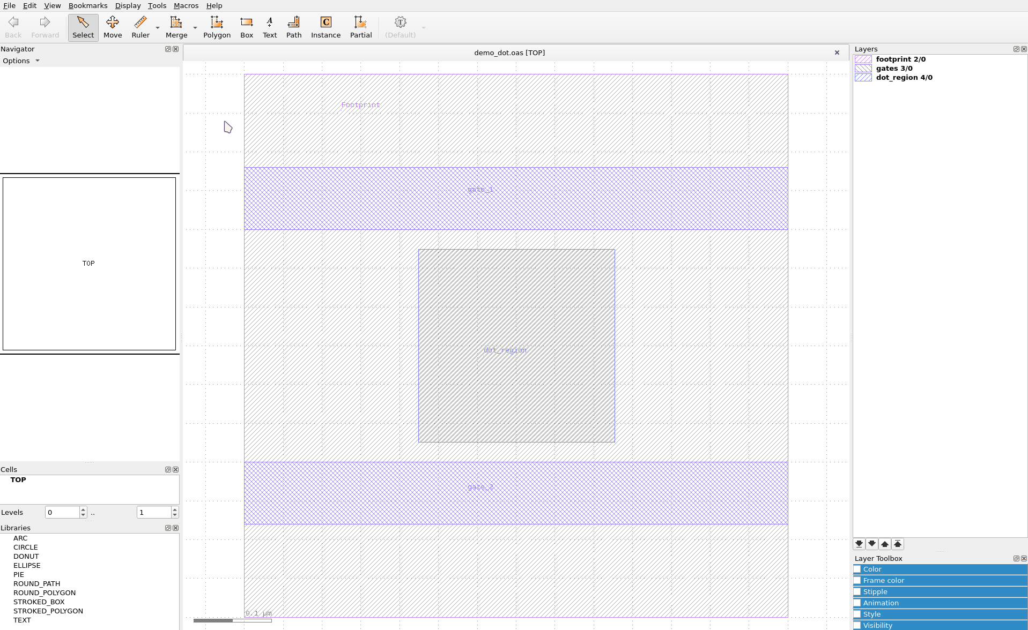Image resolution: width=1028 pixels, height=630 pixels.
Task: Activate the Merge tool
Action: [x=176, y=26]
